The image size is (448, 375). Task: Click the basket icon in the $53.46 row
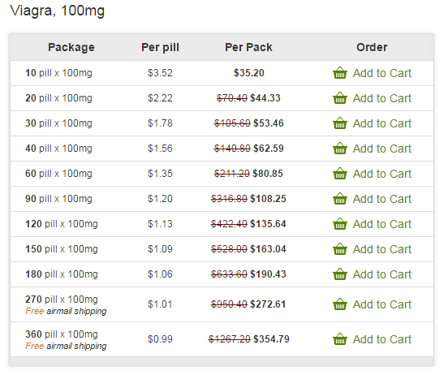coord(340,123)
